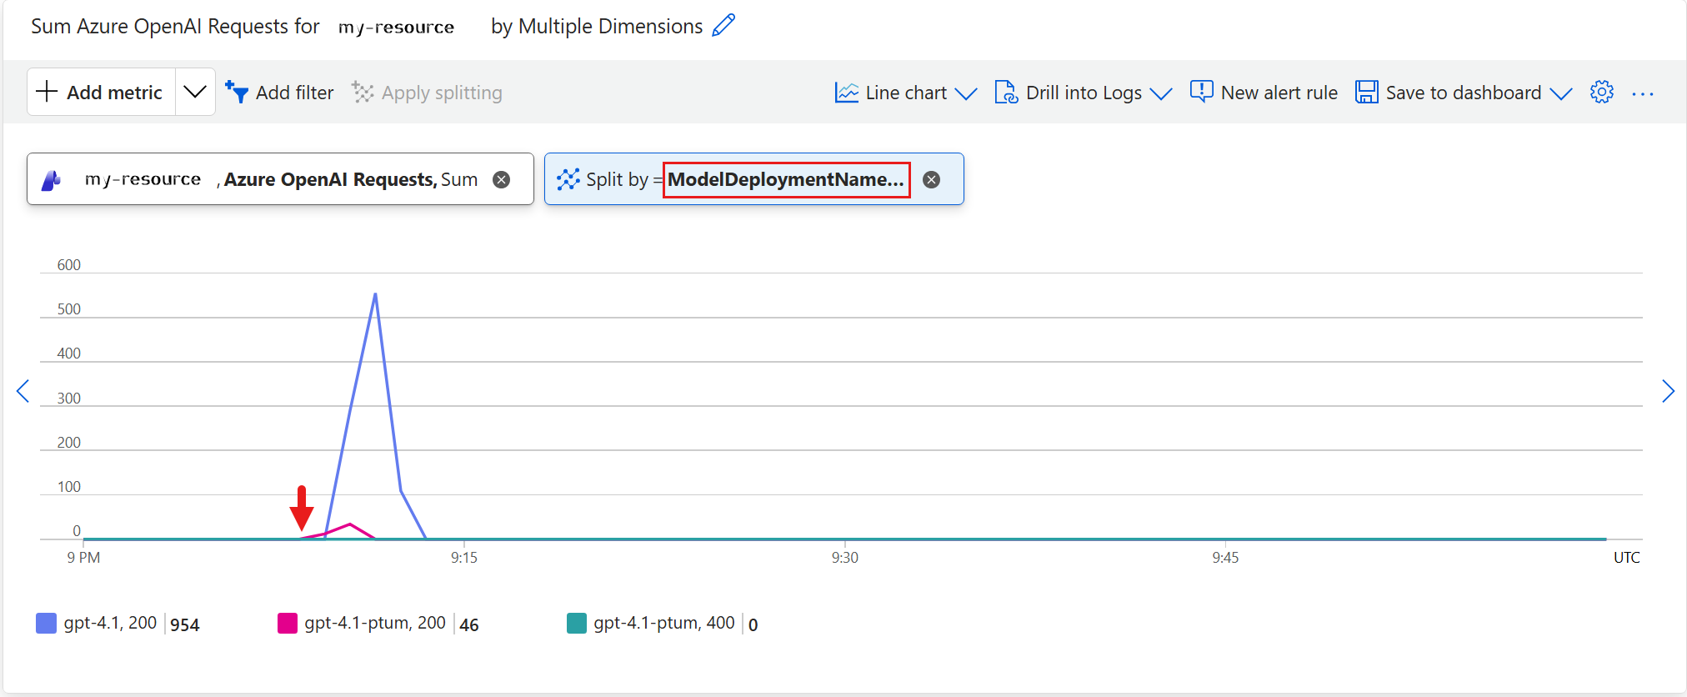
Task: Remove the Split by pill
Action: click(x=931, y=179)
